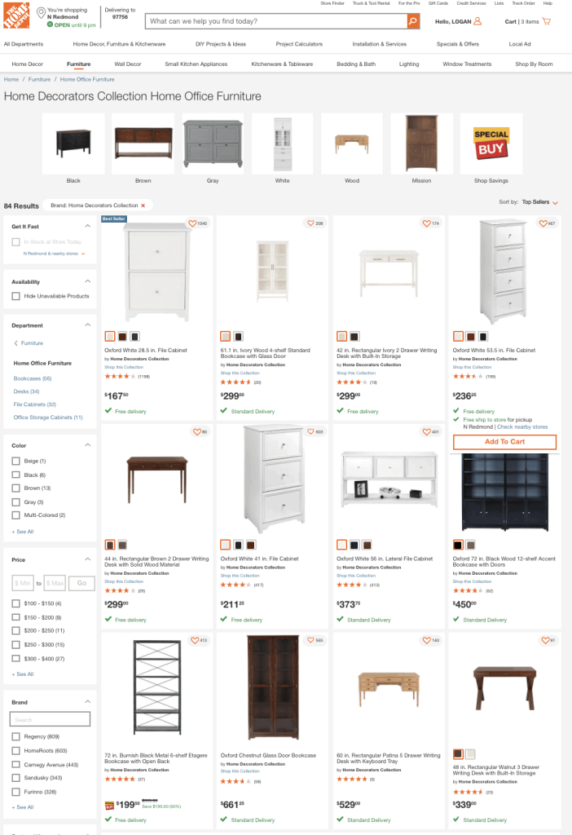
Task: Favorite the 42 in. Ivory Writing Desk
Action: (x=426, y=223)
